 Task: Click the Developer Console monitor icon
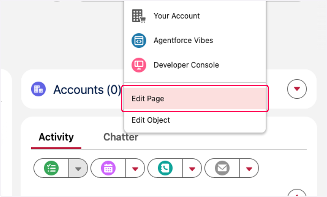click(139, 65)
